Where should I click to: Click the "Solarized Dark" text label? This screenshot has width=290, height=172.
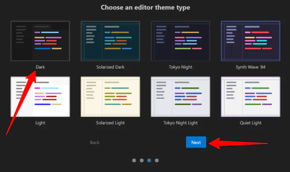[x=110, y=67]
